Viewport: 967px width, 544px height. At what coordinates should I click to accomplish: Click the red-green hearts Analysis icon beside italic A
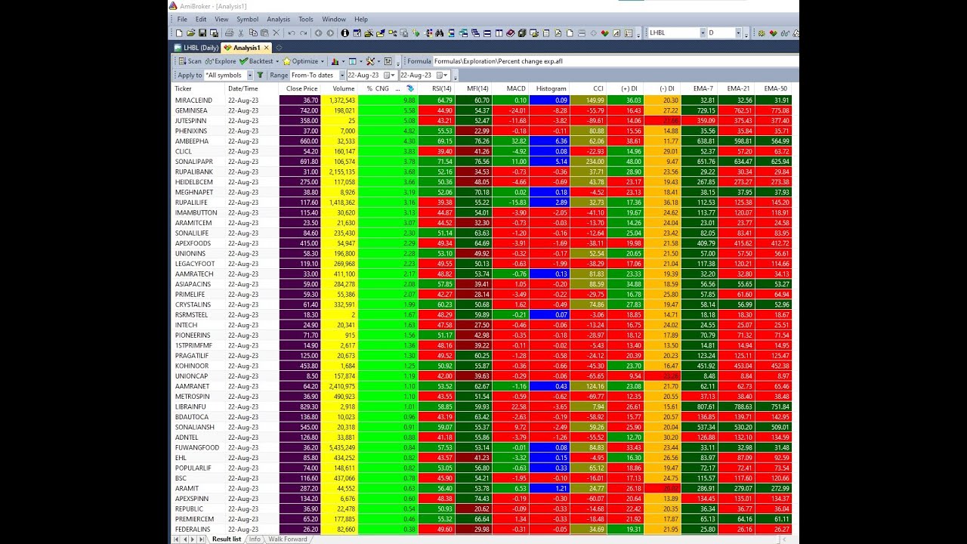(x=604, y=32)
